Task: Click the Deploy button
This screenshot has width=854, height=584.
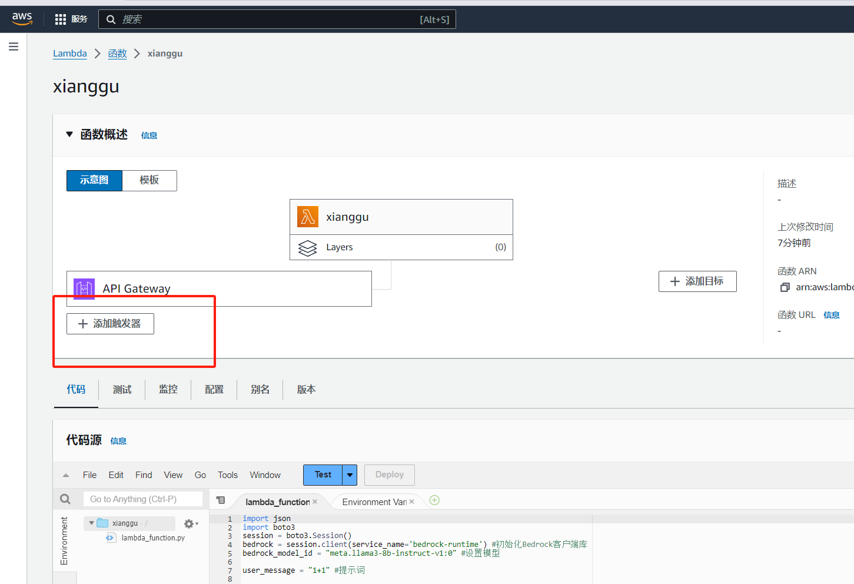Action: [389, 474]
